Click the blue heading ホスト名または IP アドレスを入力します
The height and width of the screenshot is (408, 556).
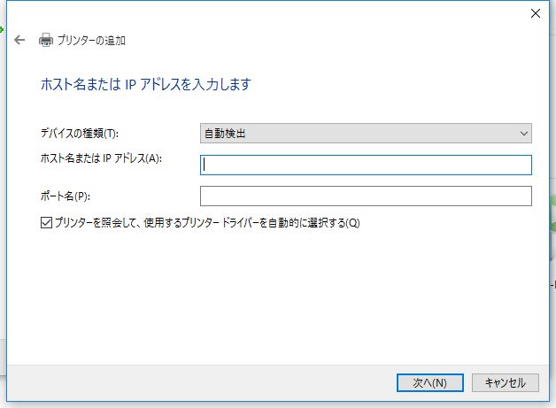click(146, 84)
